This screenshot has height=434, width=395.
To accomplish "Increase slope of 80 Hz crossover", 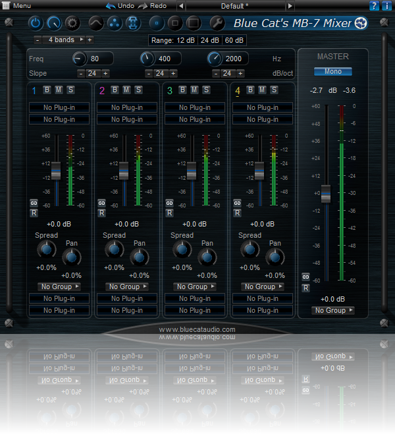I will [x=105, y=73].
